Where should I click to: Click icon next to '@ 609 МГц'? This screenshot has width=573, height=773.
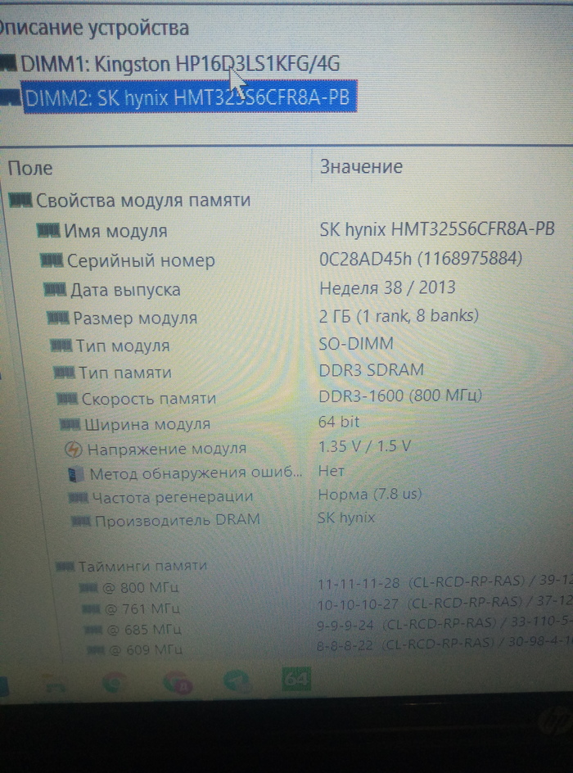(x=96, y=651)
